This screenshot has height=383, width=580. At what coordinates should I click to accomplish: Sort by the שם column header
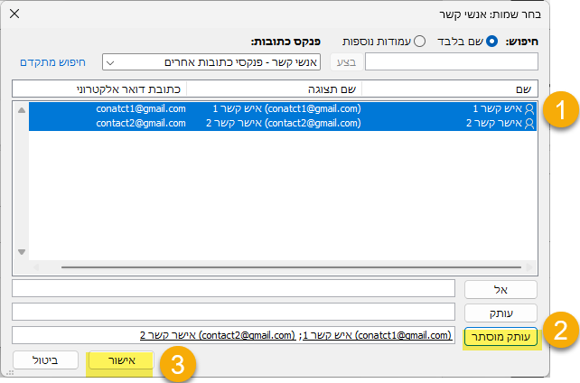point(450,89)
